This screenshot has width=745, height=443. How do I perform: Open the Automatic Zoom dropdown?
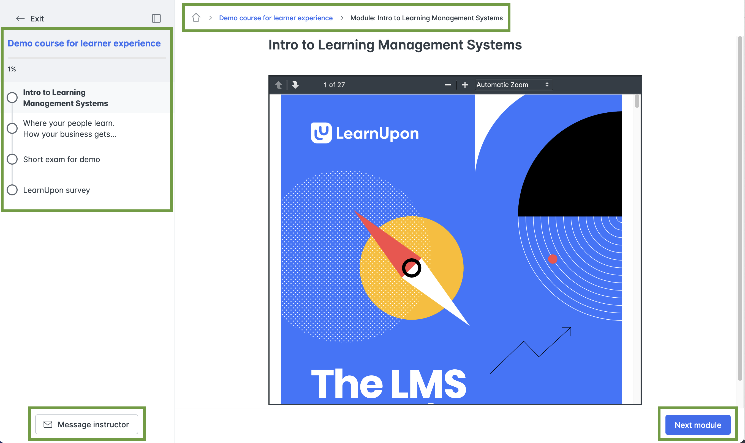(x=513, y=84)
